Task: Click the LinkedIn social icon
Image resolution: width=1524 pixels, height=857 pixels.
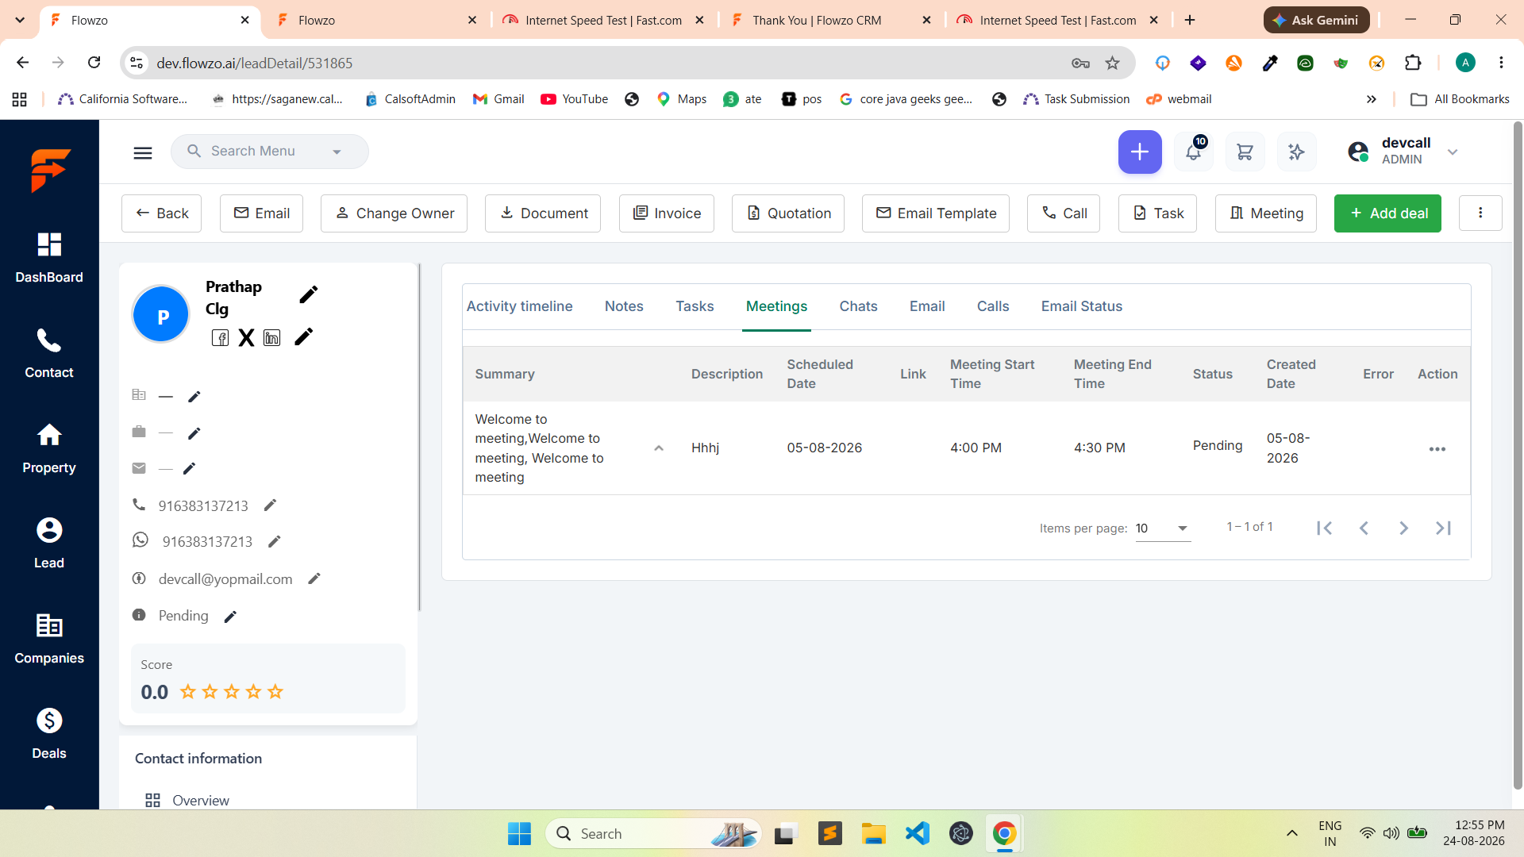Action: point(272,338)
